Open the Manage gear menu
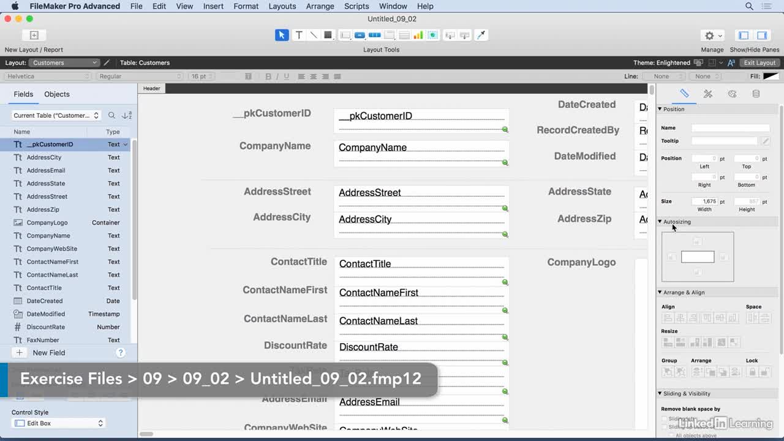Screen dimensions: 784x441 (713, 36)
